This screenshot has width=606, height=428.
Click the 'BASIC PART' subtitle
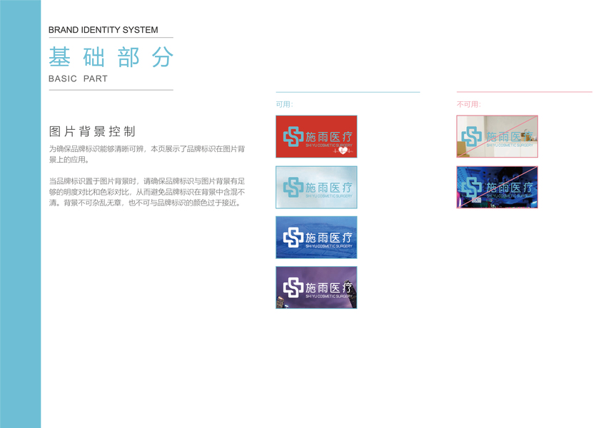coord(78,78)
